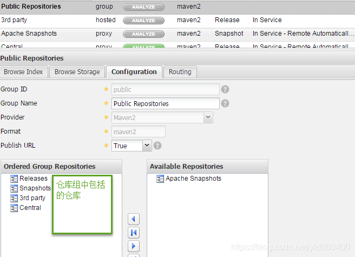
Task: Select Apache Snapshots in Available Repositories
Action: click(193, 179)
